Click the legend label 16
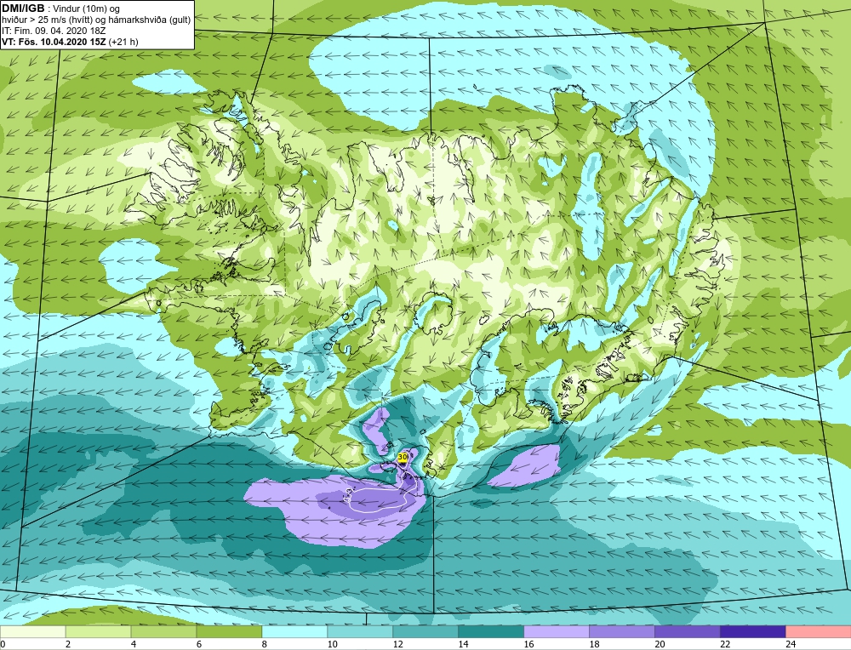Image resolution: width=851 pixels, height=650 pixels. [528, 644]
